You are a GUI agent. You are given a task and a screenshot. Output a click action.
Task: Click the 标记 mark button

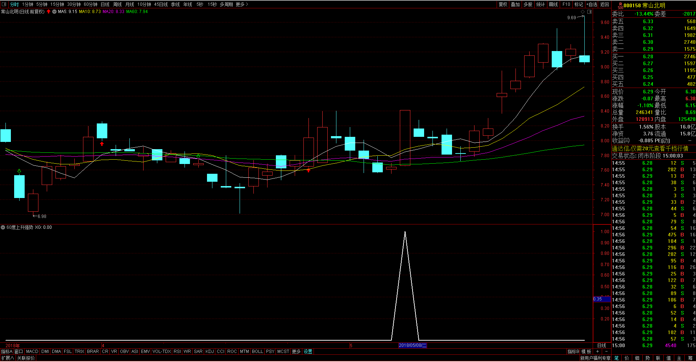pyautogui.click(x=579, y=4)
